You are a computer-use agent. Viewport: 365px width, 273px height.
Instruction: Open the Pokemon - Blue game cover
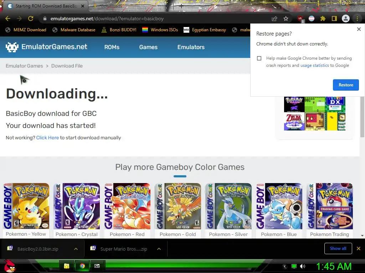pos(279,206)
